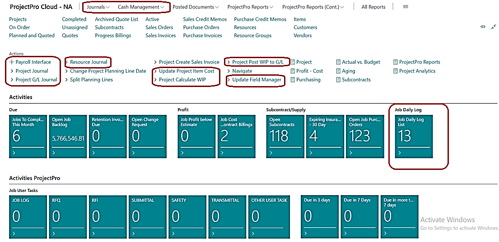Expand the Journals dropdown menu
Screen dimensions: 499x242
pos(98,7)
